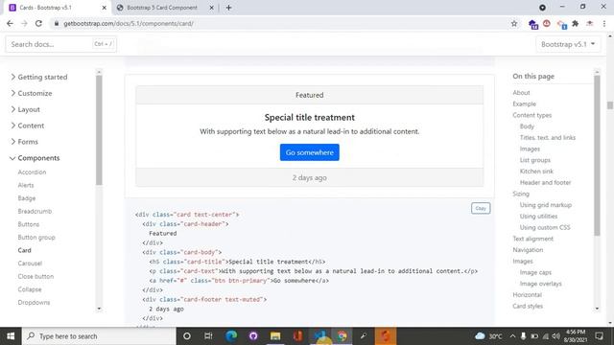This screenshot has width=614, height=345.
Task: Close the Bootstrap 5 Card Component tab
Action: click(x=211, y=8)
